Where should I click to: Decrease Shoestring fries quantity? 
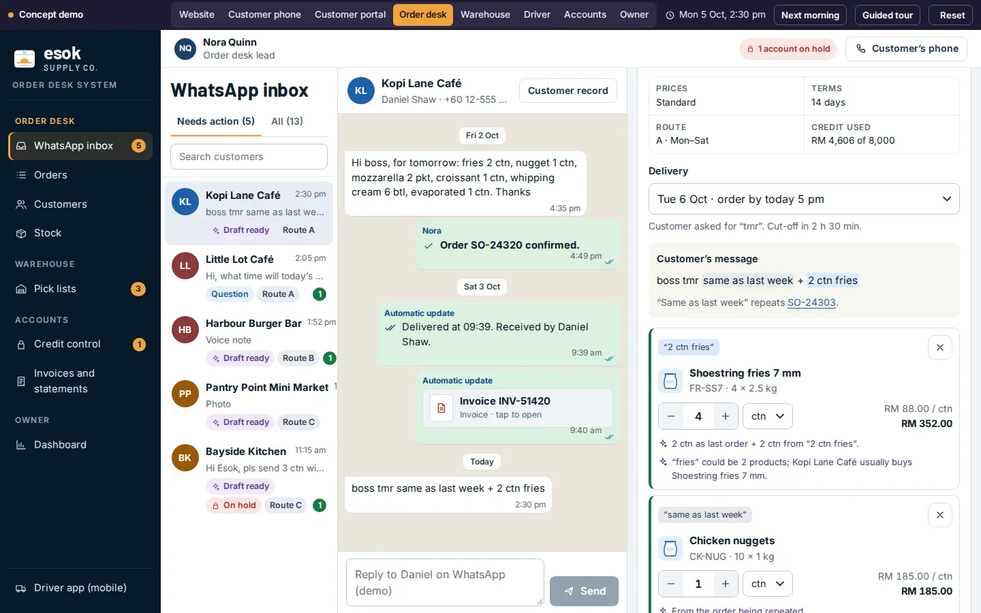point(671,416)
